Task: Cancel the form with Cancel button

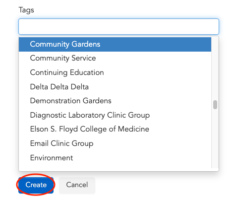Action: pos(77,185)
